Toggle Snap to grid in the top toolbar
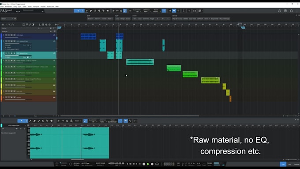Viewport: 300px width, 169px height. 164,11
